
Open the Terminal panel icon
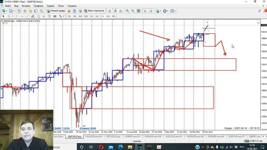(36, 11)
